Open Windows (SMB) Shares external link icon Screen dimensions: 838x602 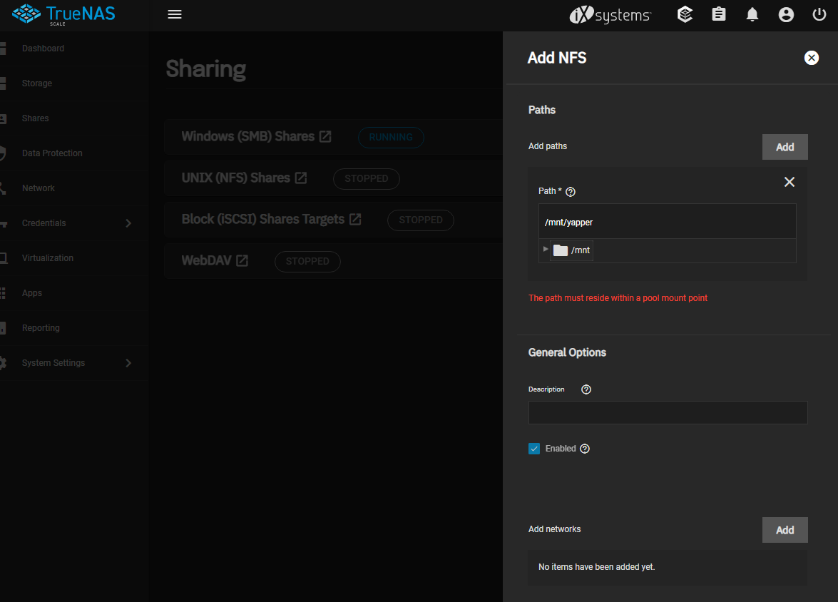click(325, 137)
